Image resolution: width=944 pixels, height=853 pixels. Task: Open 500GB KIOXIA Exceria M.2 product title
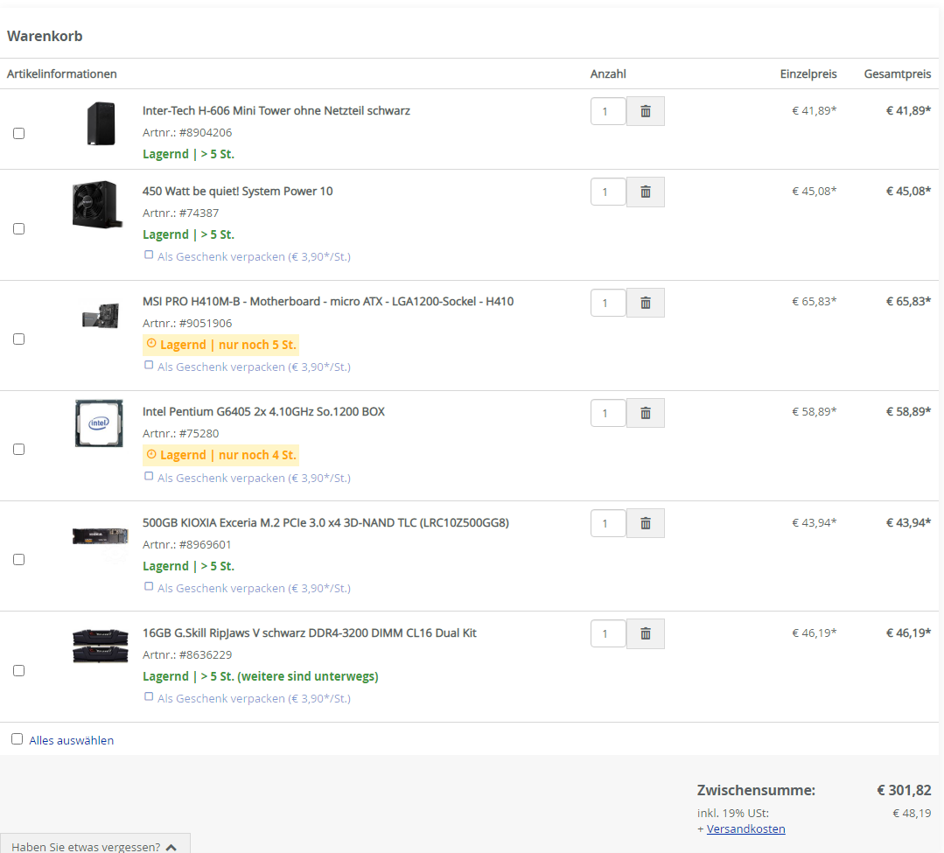(325, 522)
